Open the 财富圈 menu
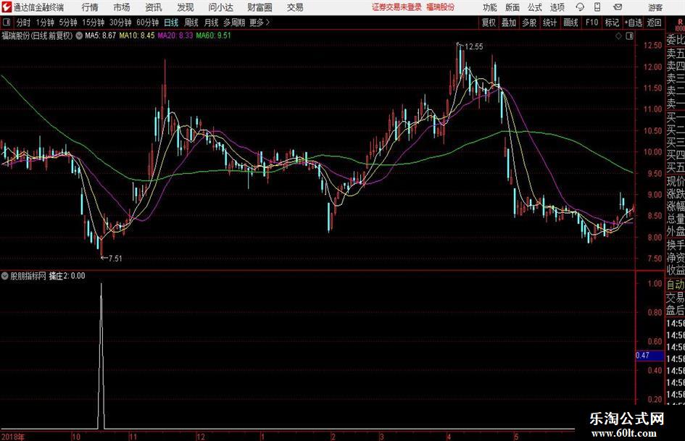This screenshot has height=441, width=685. coord(260,7)
